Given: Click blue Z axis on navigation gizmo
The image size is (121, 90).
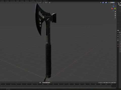Looking at the screenshot, I should click(113, 6).
